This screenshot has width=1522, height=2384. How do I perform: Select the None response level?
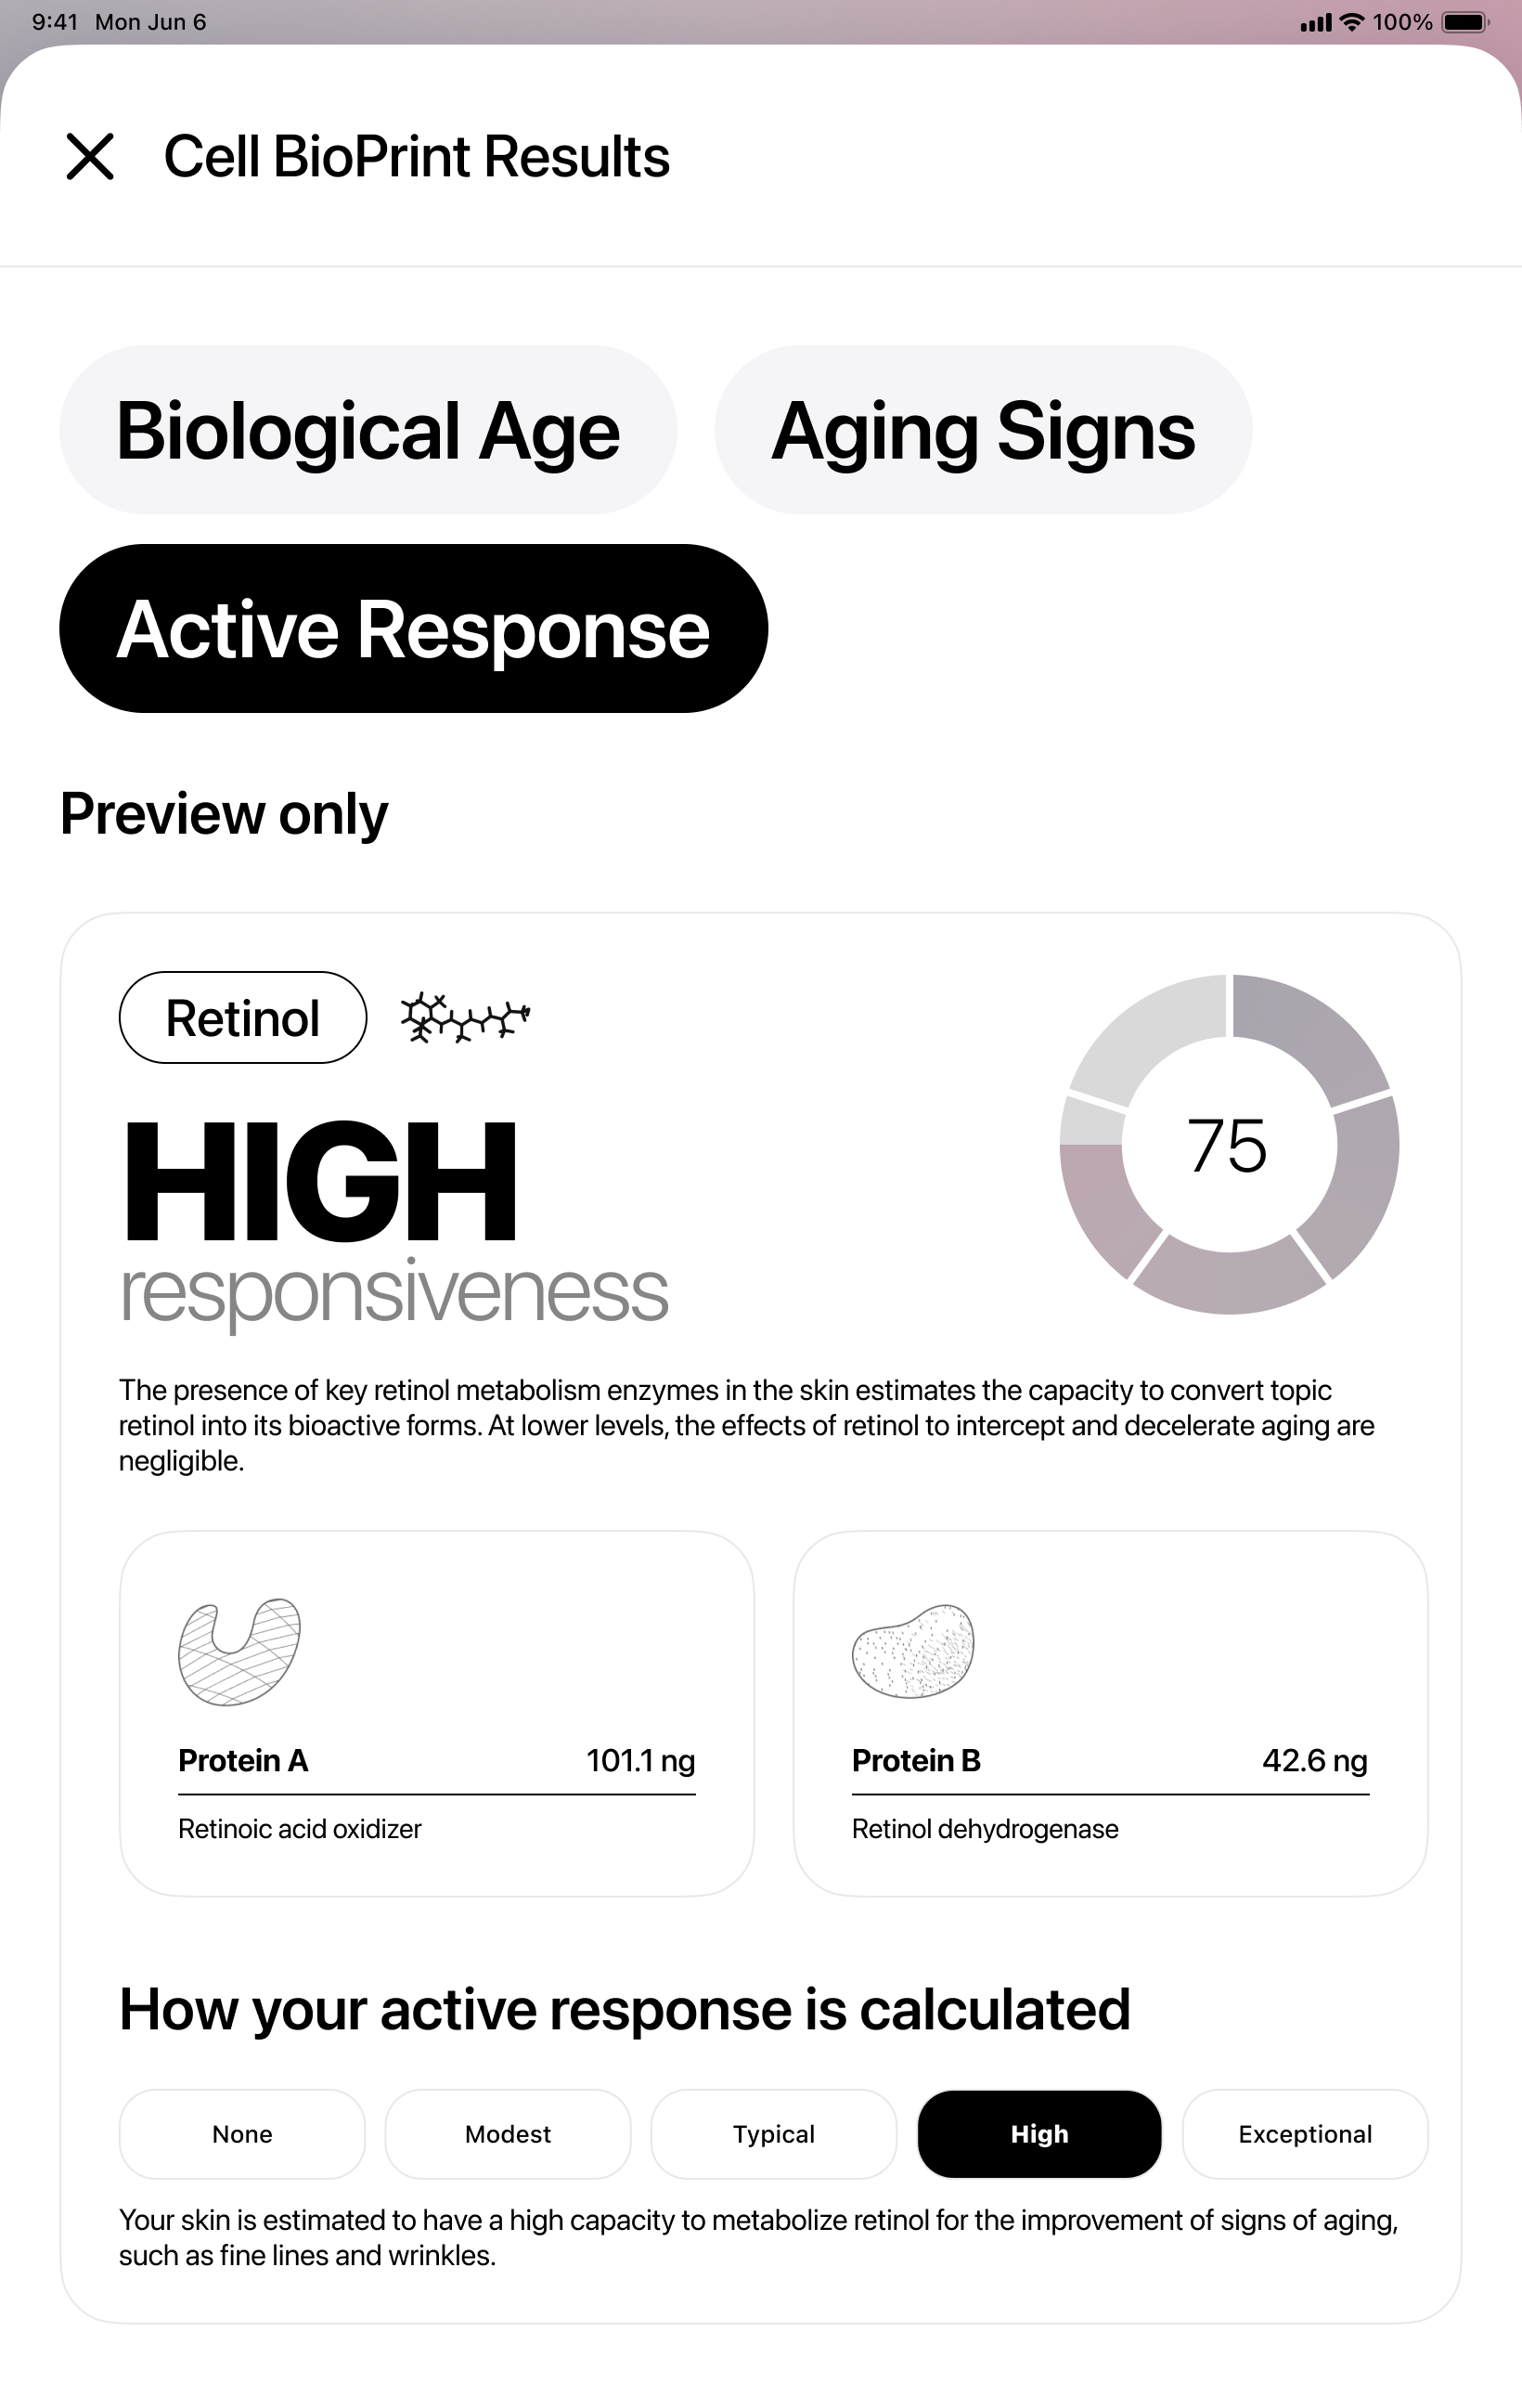point(242,2133)
